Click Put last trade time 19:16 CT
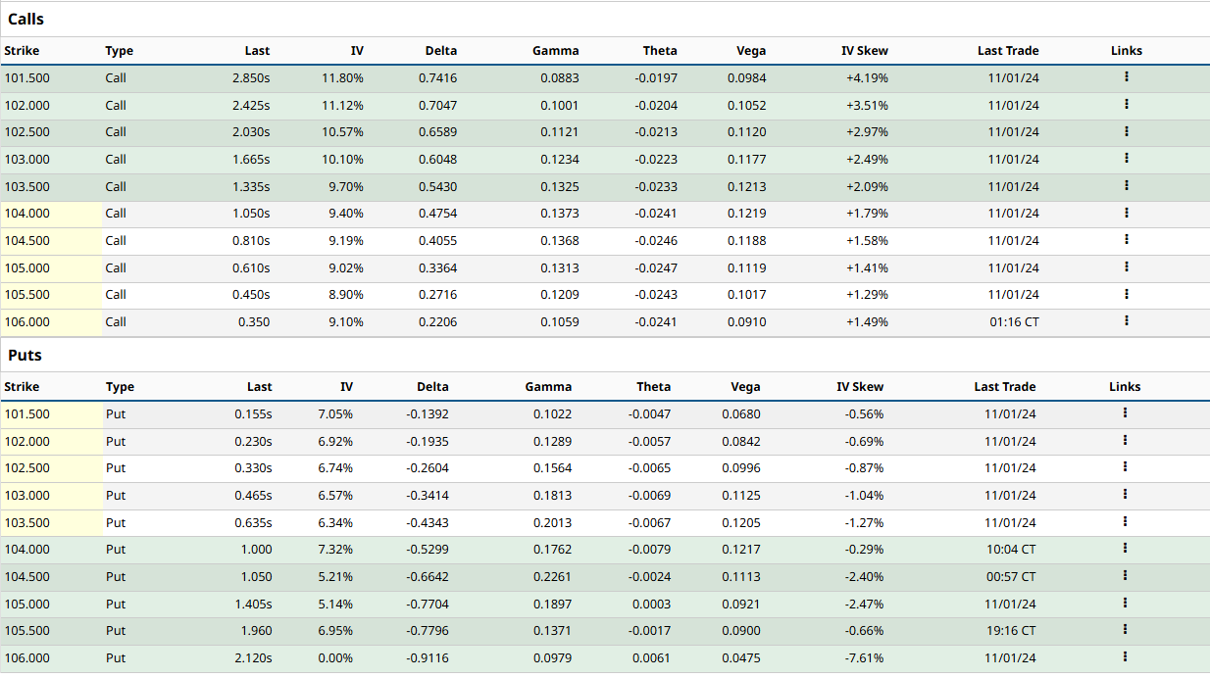This screenshot has height=678, width=1210. pos(1011,631)
